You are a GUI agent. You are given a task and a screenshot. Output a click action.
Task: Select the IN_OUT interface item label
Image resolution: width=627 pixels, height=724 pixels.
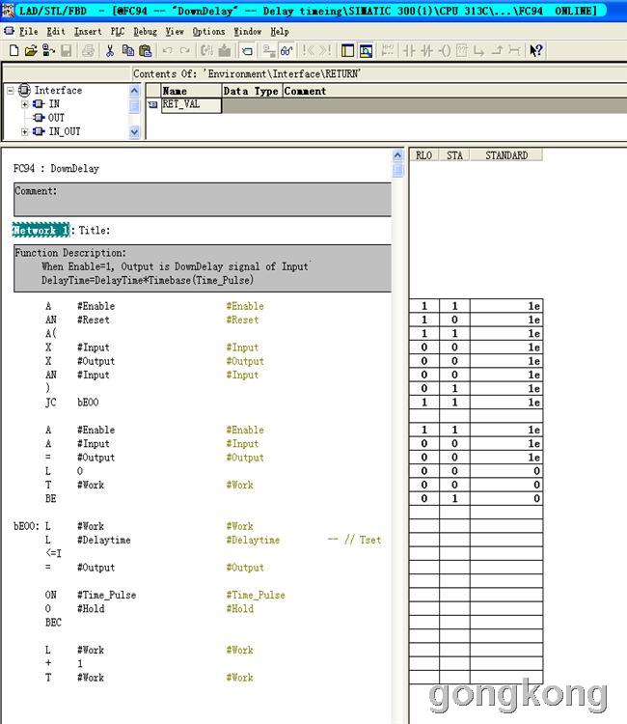click(64, 131)
